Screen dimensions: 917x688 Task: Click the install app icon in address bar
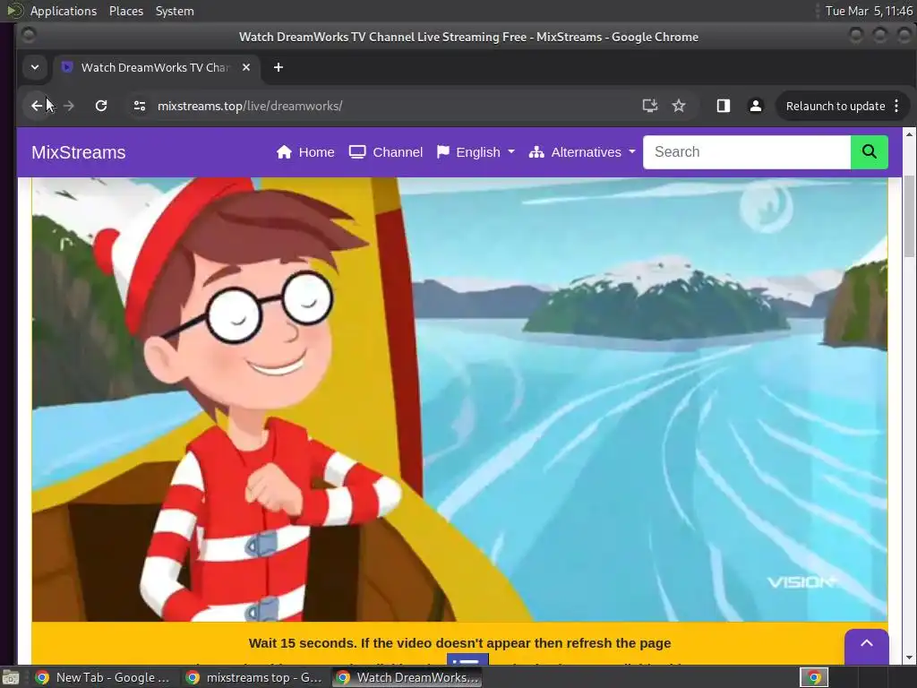[x=650, y=106]
